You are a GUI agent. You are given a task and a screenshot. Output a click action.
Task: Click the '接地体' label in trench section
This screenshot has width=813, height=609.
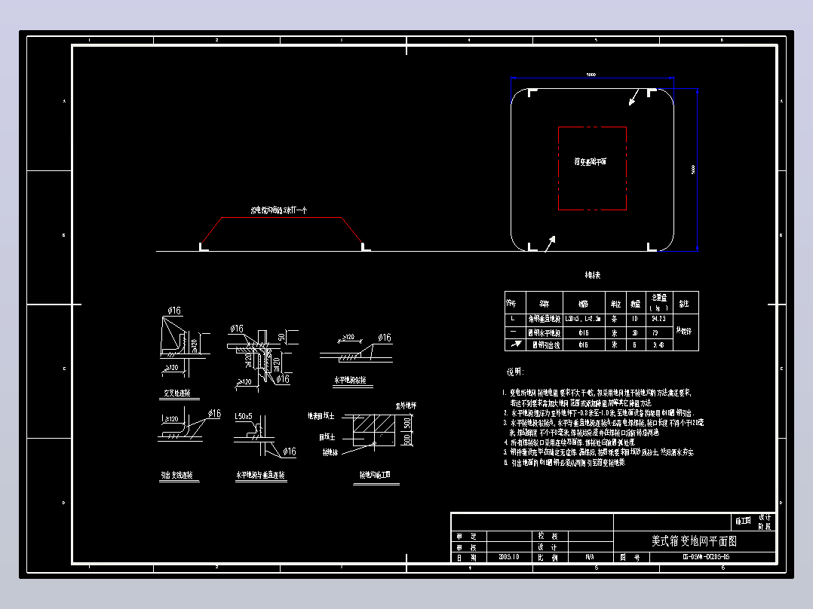330,452
